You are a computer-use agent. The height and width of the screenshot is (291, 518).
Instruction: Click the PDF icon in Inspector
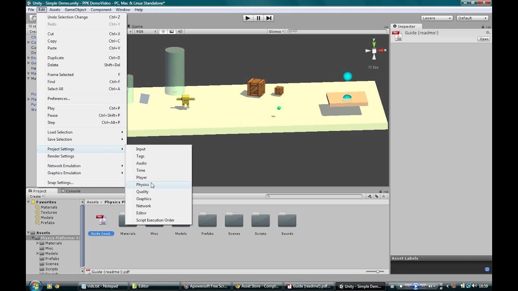398,36
